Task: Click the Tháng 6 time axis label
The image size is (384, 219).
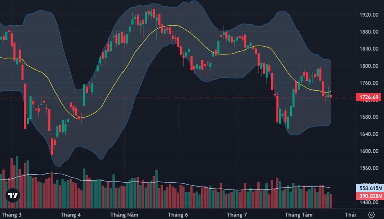Action: (x=178, y=215)
